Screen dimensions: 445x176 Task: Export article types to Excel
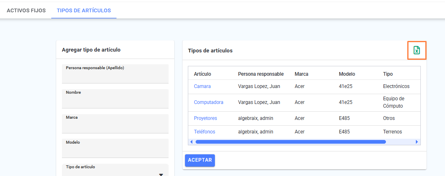tap(417, 50)
